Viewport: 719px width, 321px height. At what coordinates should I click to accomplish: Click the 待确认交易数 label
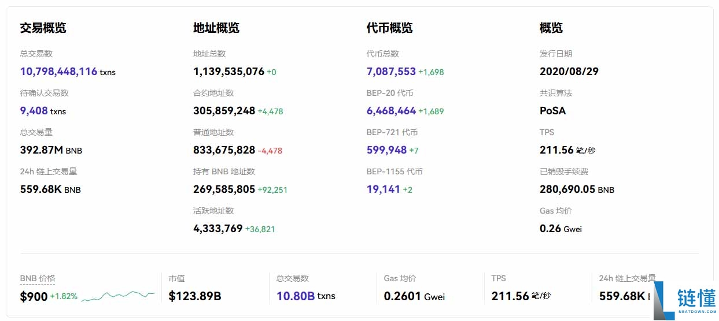(44, 93)
